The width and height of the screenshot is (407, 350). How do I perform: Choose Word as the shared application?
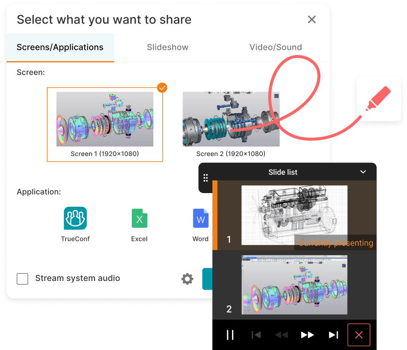point(200,218)
